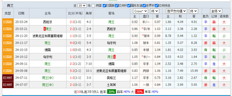Image resolution: width=232 pixels, height=96 pixels.
Task: Open the 终 dropdown beside Crow*
Action: (155, 11)
